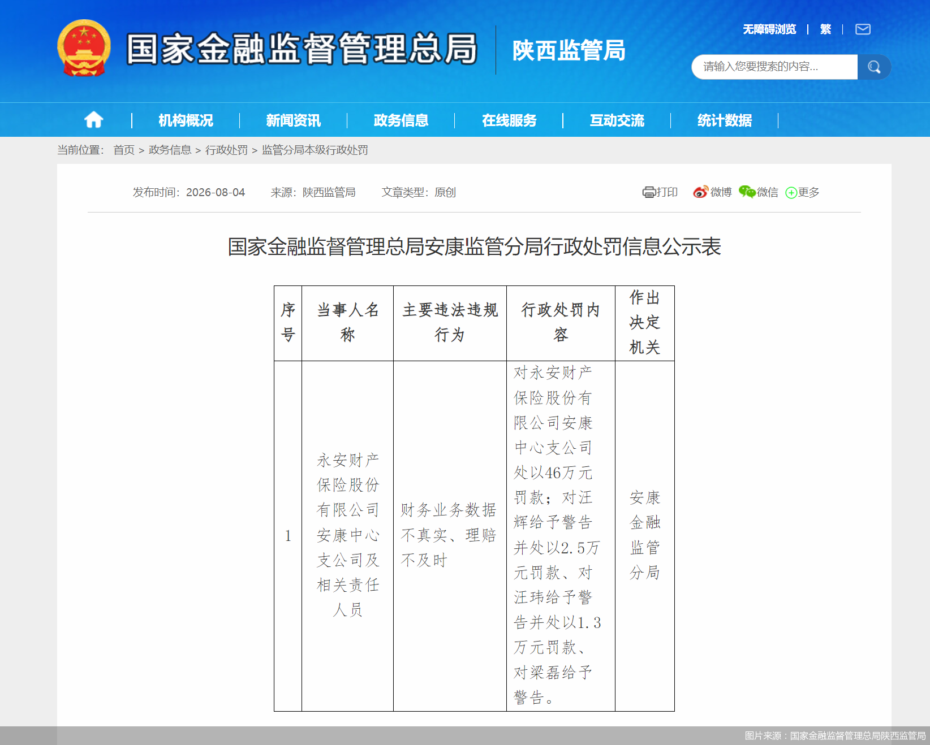Click the 无障碍浏览 link

pyautogui.click(x=769, y=29)
